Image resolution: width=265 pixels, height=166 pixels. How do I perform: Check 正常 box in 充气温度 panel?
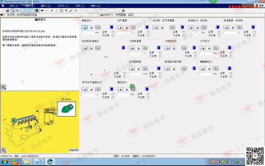pyautogui.click(x=148, y=32)
